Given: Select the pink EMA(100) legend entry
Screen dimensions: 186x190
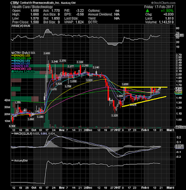Looking at the screenshot, I should pos(21,69).
